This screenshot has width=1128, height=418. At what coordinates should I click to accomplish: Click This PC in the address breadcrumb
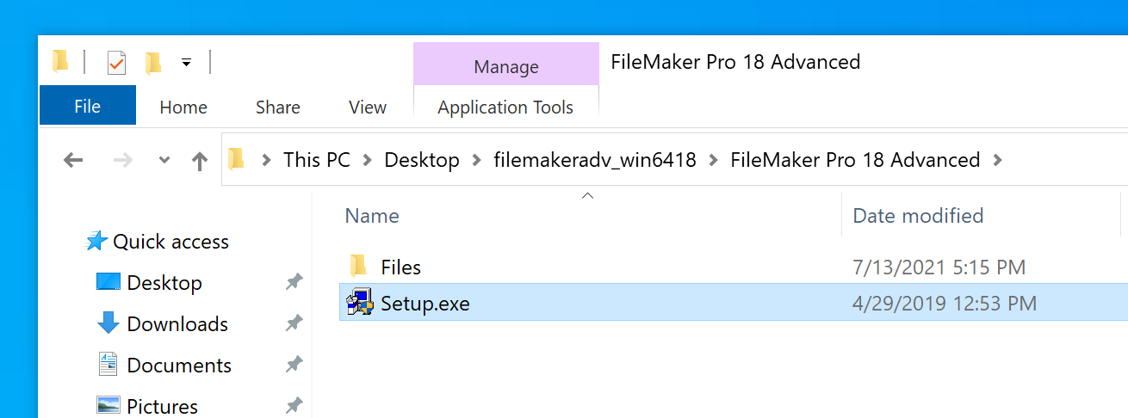pos(316,160)
